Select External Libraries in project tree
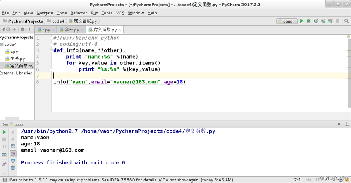 tap(16, 73)
